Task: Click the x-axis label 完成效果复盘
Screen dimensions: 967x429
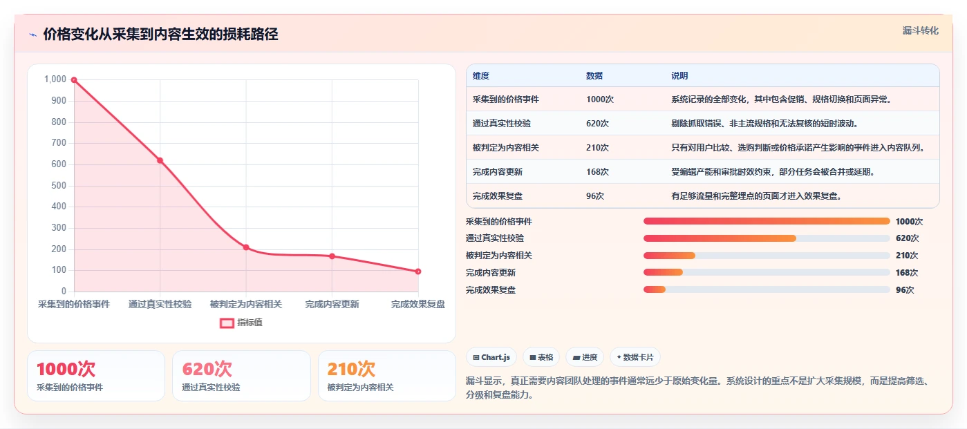Action: [418, 305]
